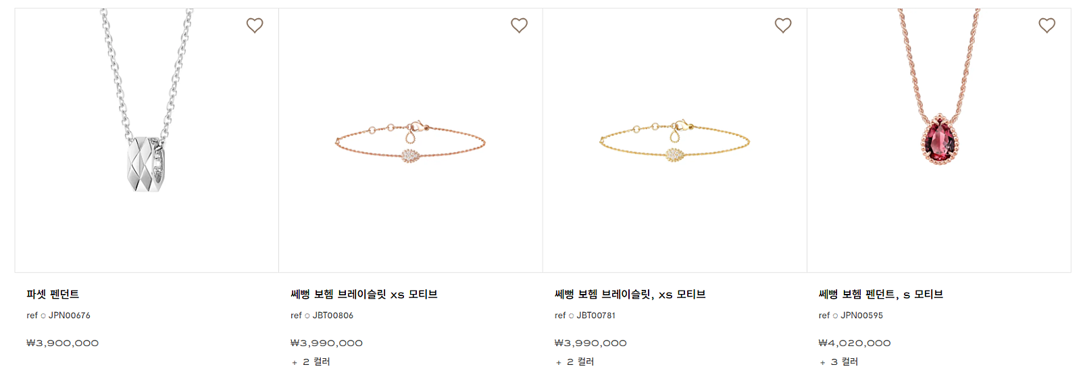Screen dimensions: 1081x371
Task: Click the ₩4,020,000 price
Action: pos(855,343)
